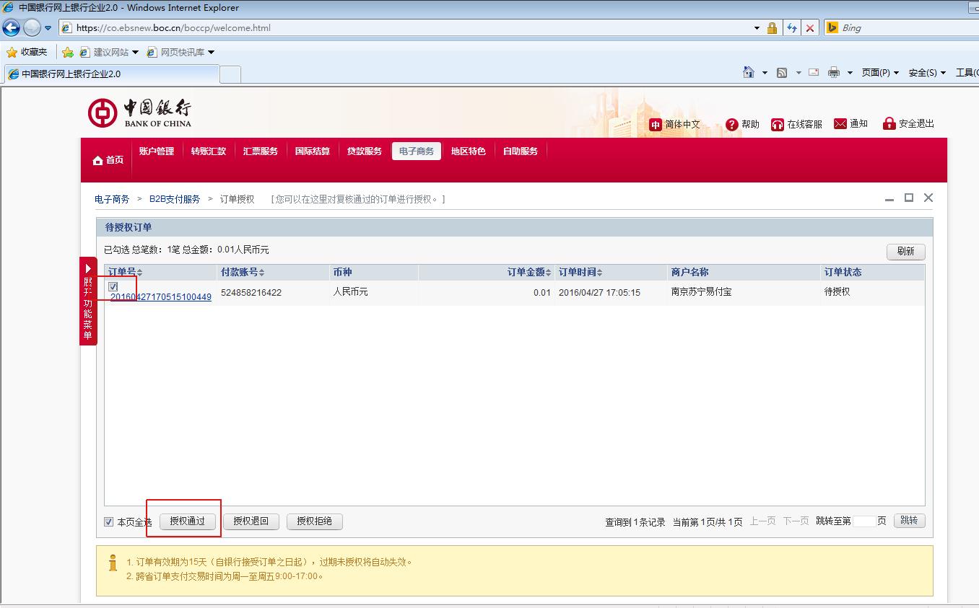This screenshot has width=979, height=608.
Task: Open the 页面(P) dropdown menu
Action: pos(880,72)
